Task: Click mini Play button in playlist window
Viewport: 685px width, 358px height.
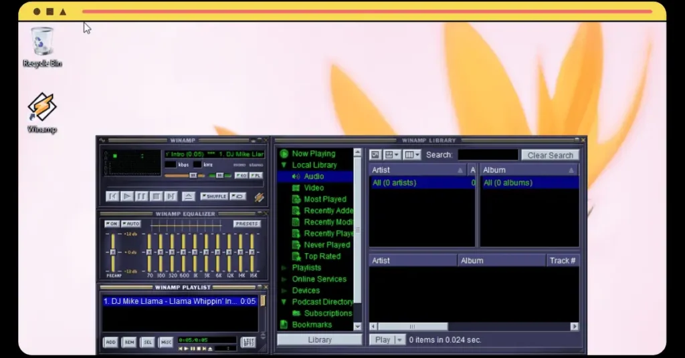Action: [187, 349]
